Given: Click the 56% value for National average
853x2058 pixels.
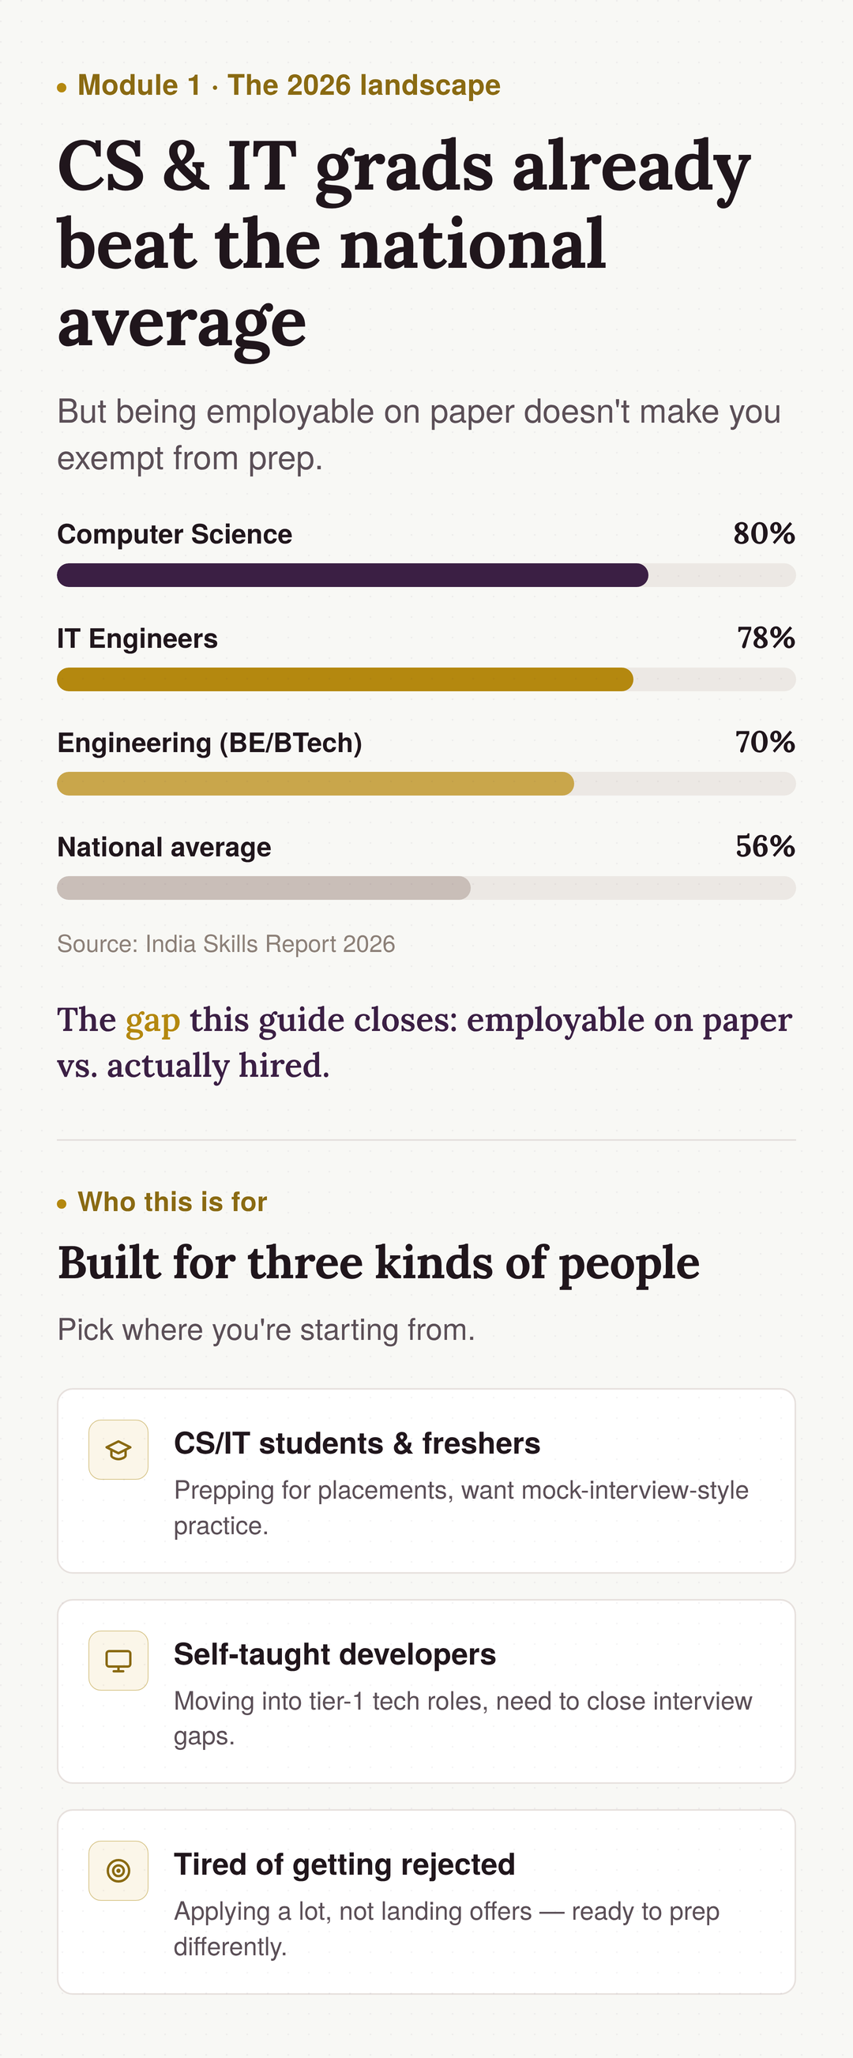Looking at the screenshot, I should (x=765, y=846).
